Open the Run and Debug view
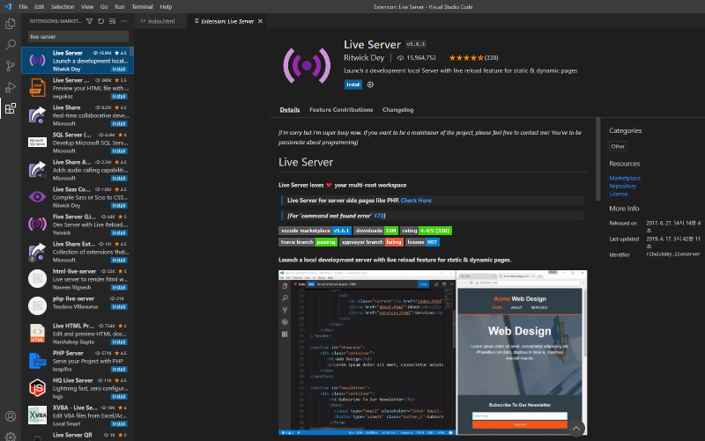This screenshot has height=441, width=705. 11,87
